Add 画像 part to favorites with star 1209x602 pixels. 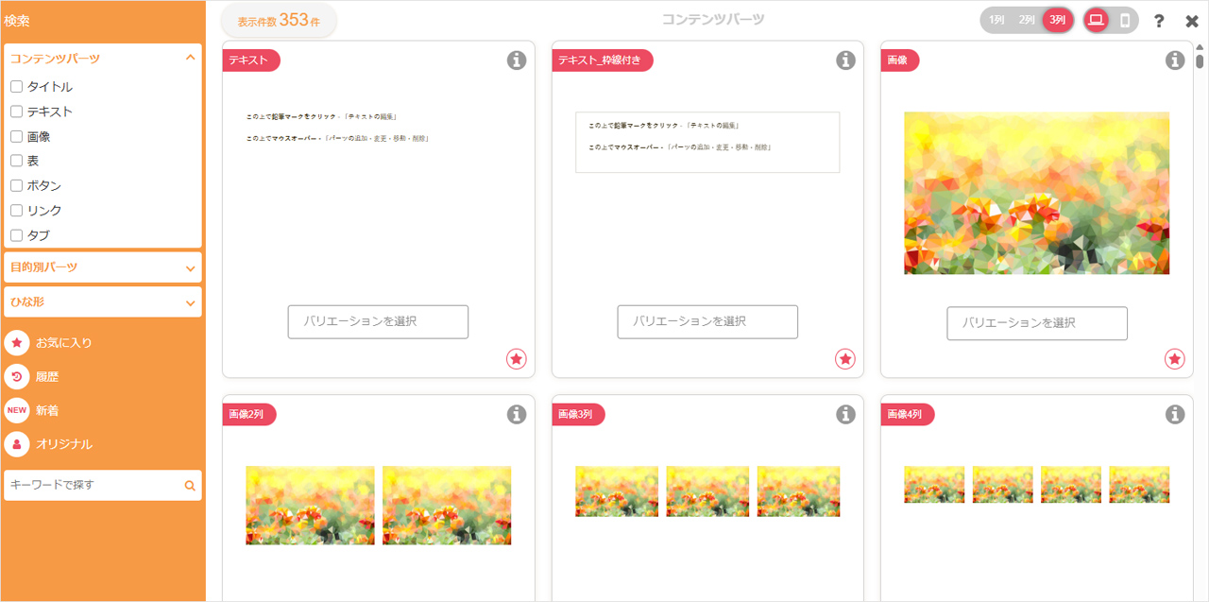click(x=1174, y=359)
